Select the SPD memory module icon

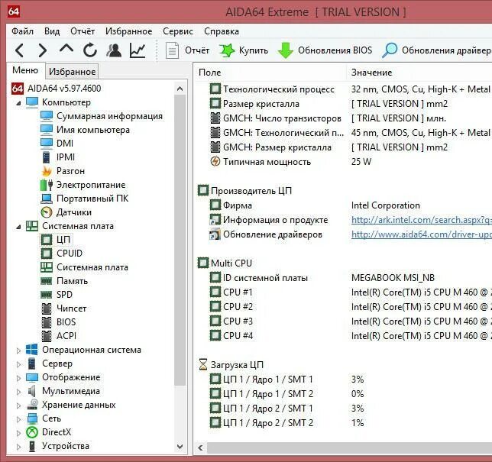click(x=47, y=295)
